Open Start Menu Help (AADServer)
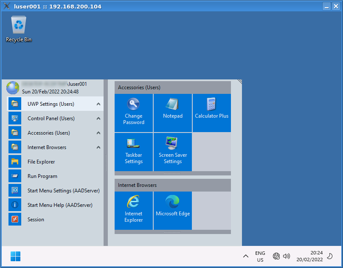343x268 pixels. [x=59, y=205]
